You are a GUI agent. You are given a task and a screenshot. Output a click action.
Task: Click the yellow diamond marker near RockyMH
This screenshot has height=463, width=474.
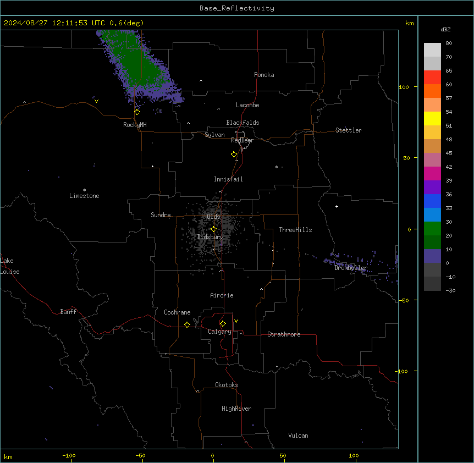137,112
